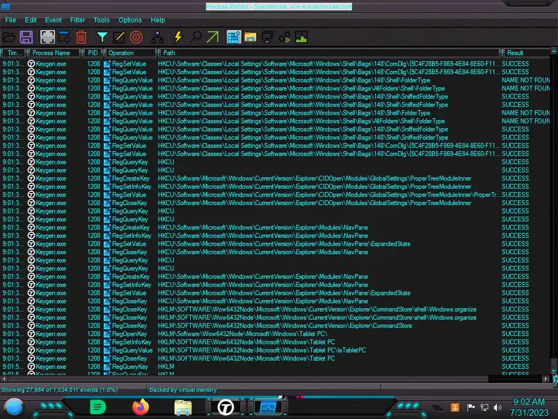Open the green notes app in taskbar
558x419 pixels.
(x=98, y=407)
